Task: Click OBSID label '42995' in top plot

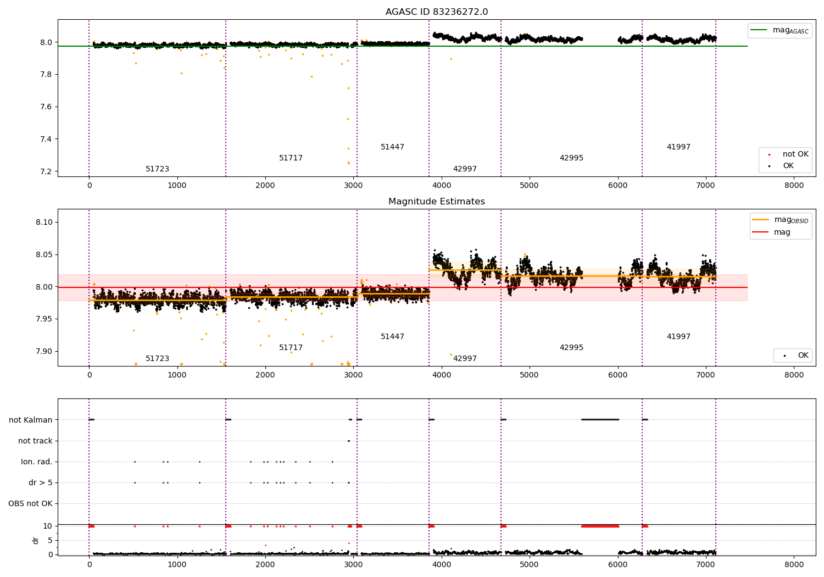Action: (571, 158)
